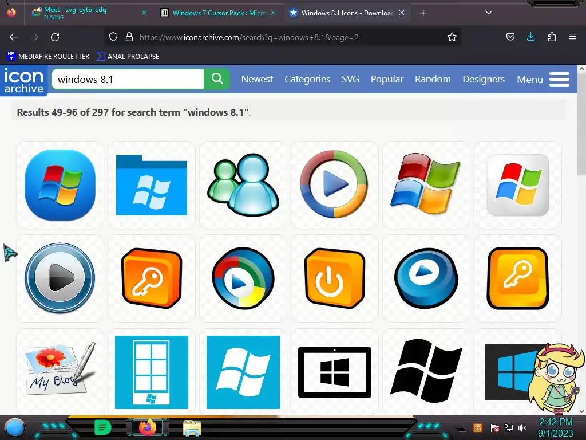The height and width of the screenshot is (440, 586).
Task: Expand the list all tabs arrow
Action: (x=489, y=13)
